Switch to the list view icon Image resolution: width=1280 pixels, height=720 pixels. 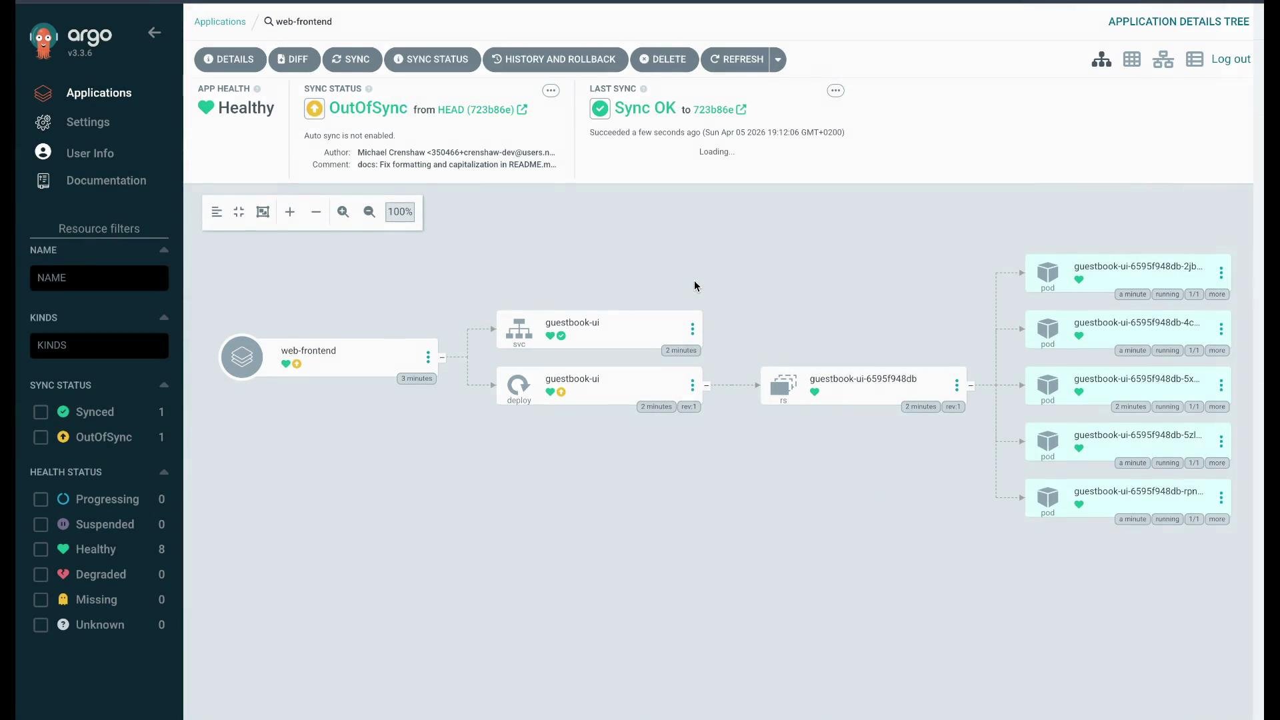point(1195,59)
